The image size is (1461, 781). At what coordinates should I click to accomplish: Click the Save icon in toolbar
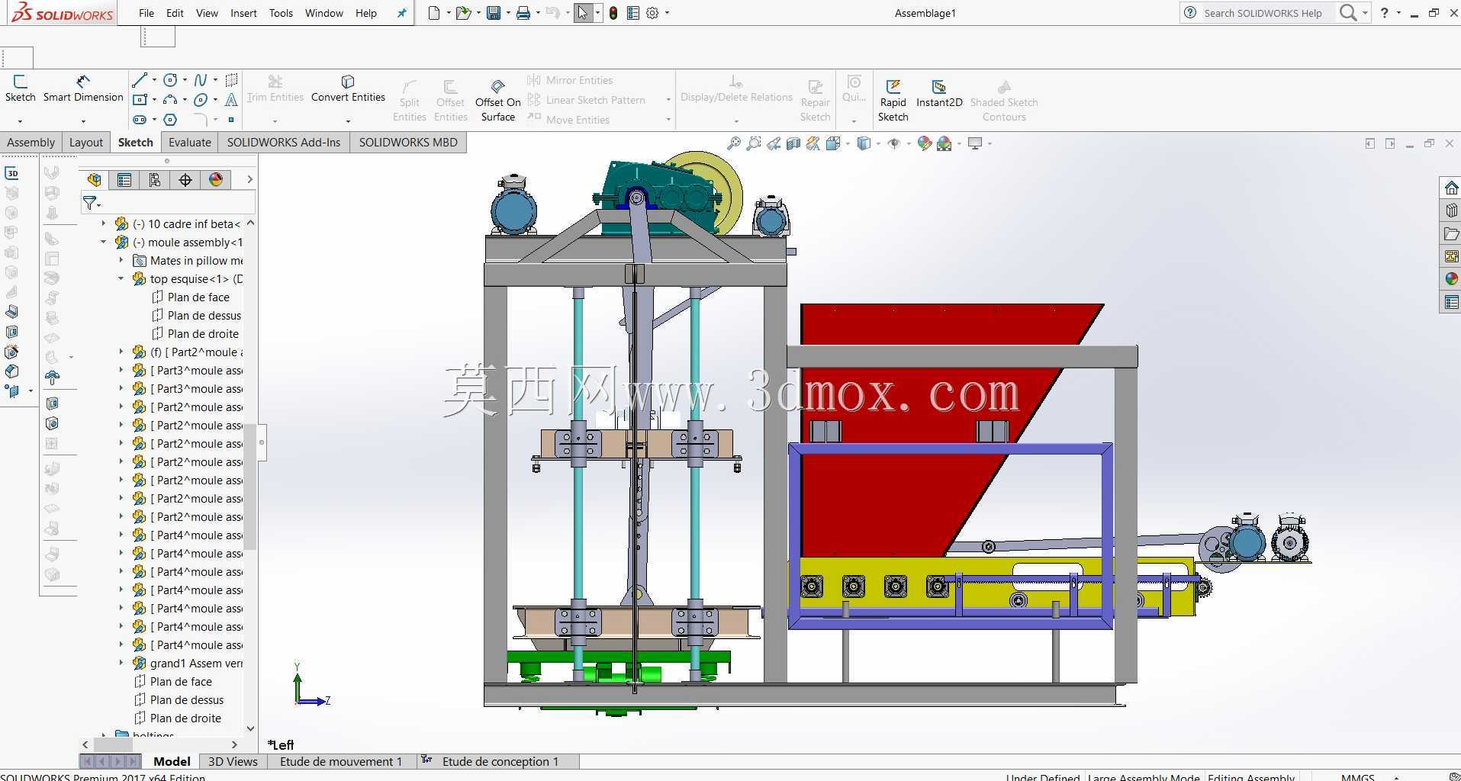pyautogui.click(x=494, y=13)
